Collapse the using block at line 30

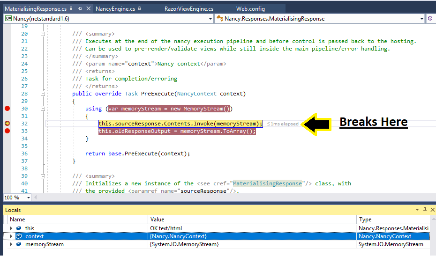(x=43, y=109)
